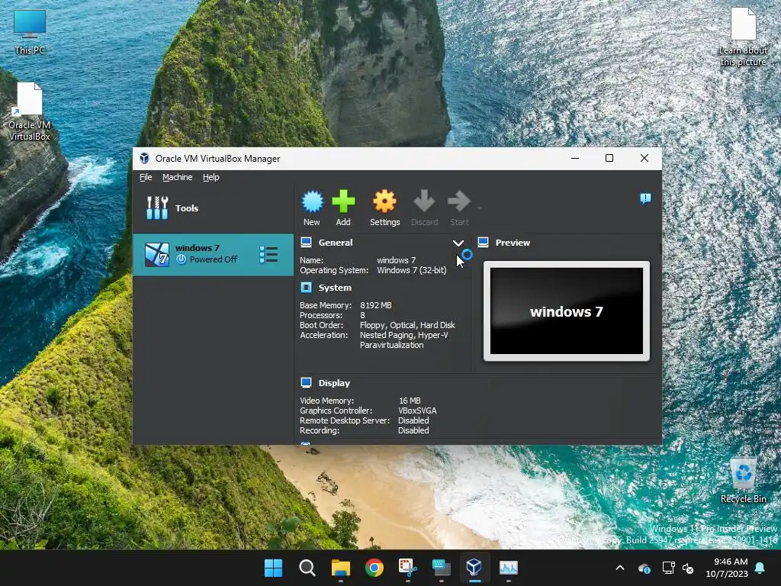781x586 pixels.
Task: Click the Display section header
Action: pos(334,383)
